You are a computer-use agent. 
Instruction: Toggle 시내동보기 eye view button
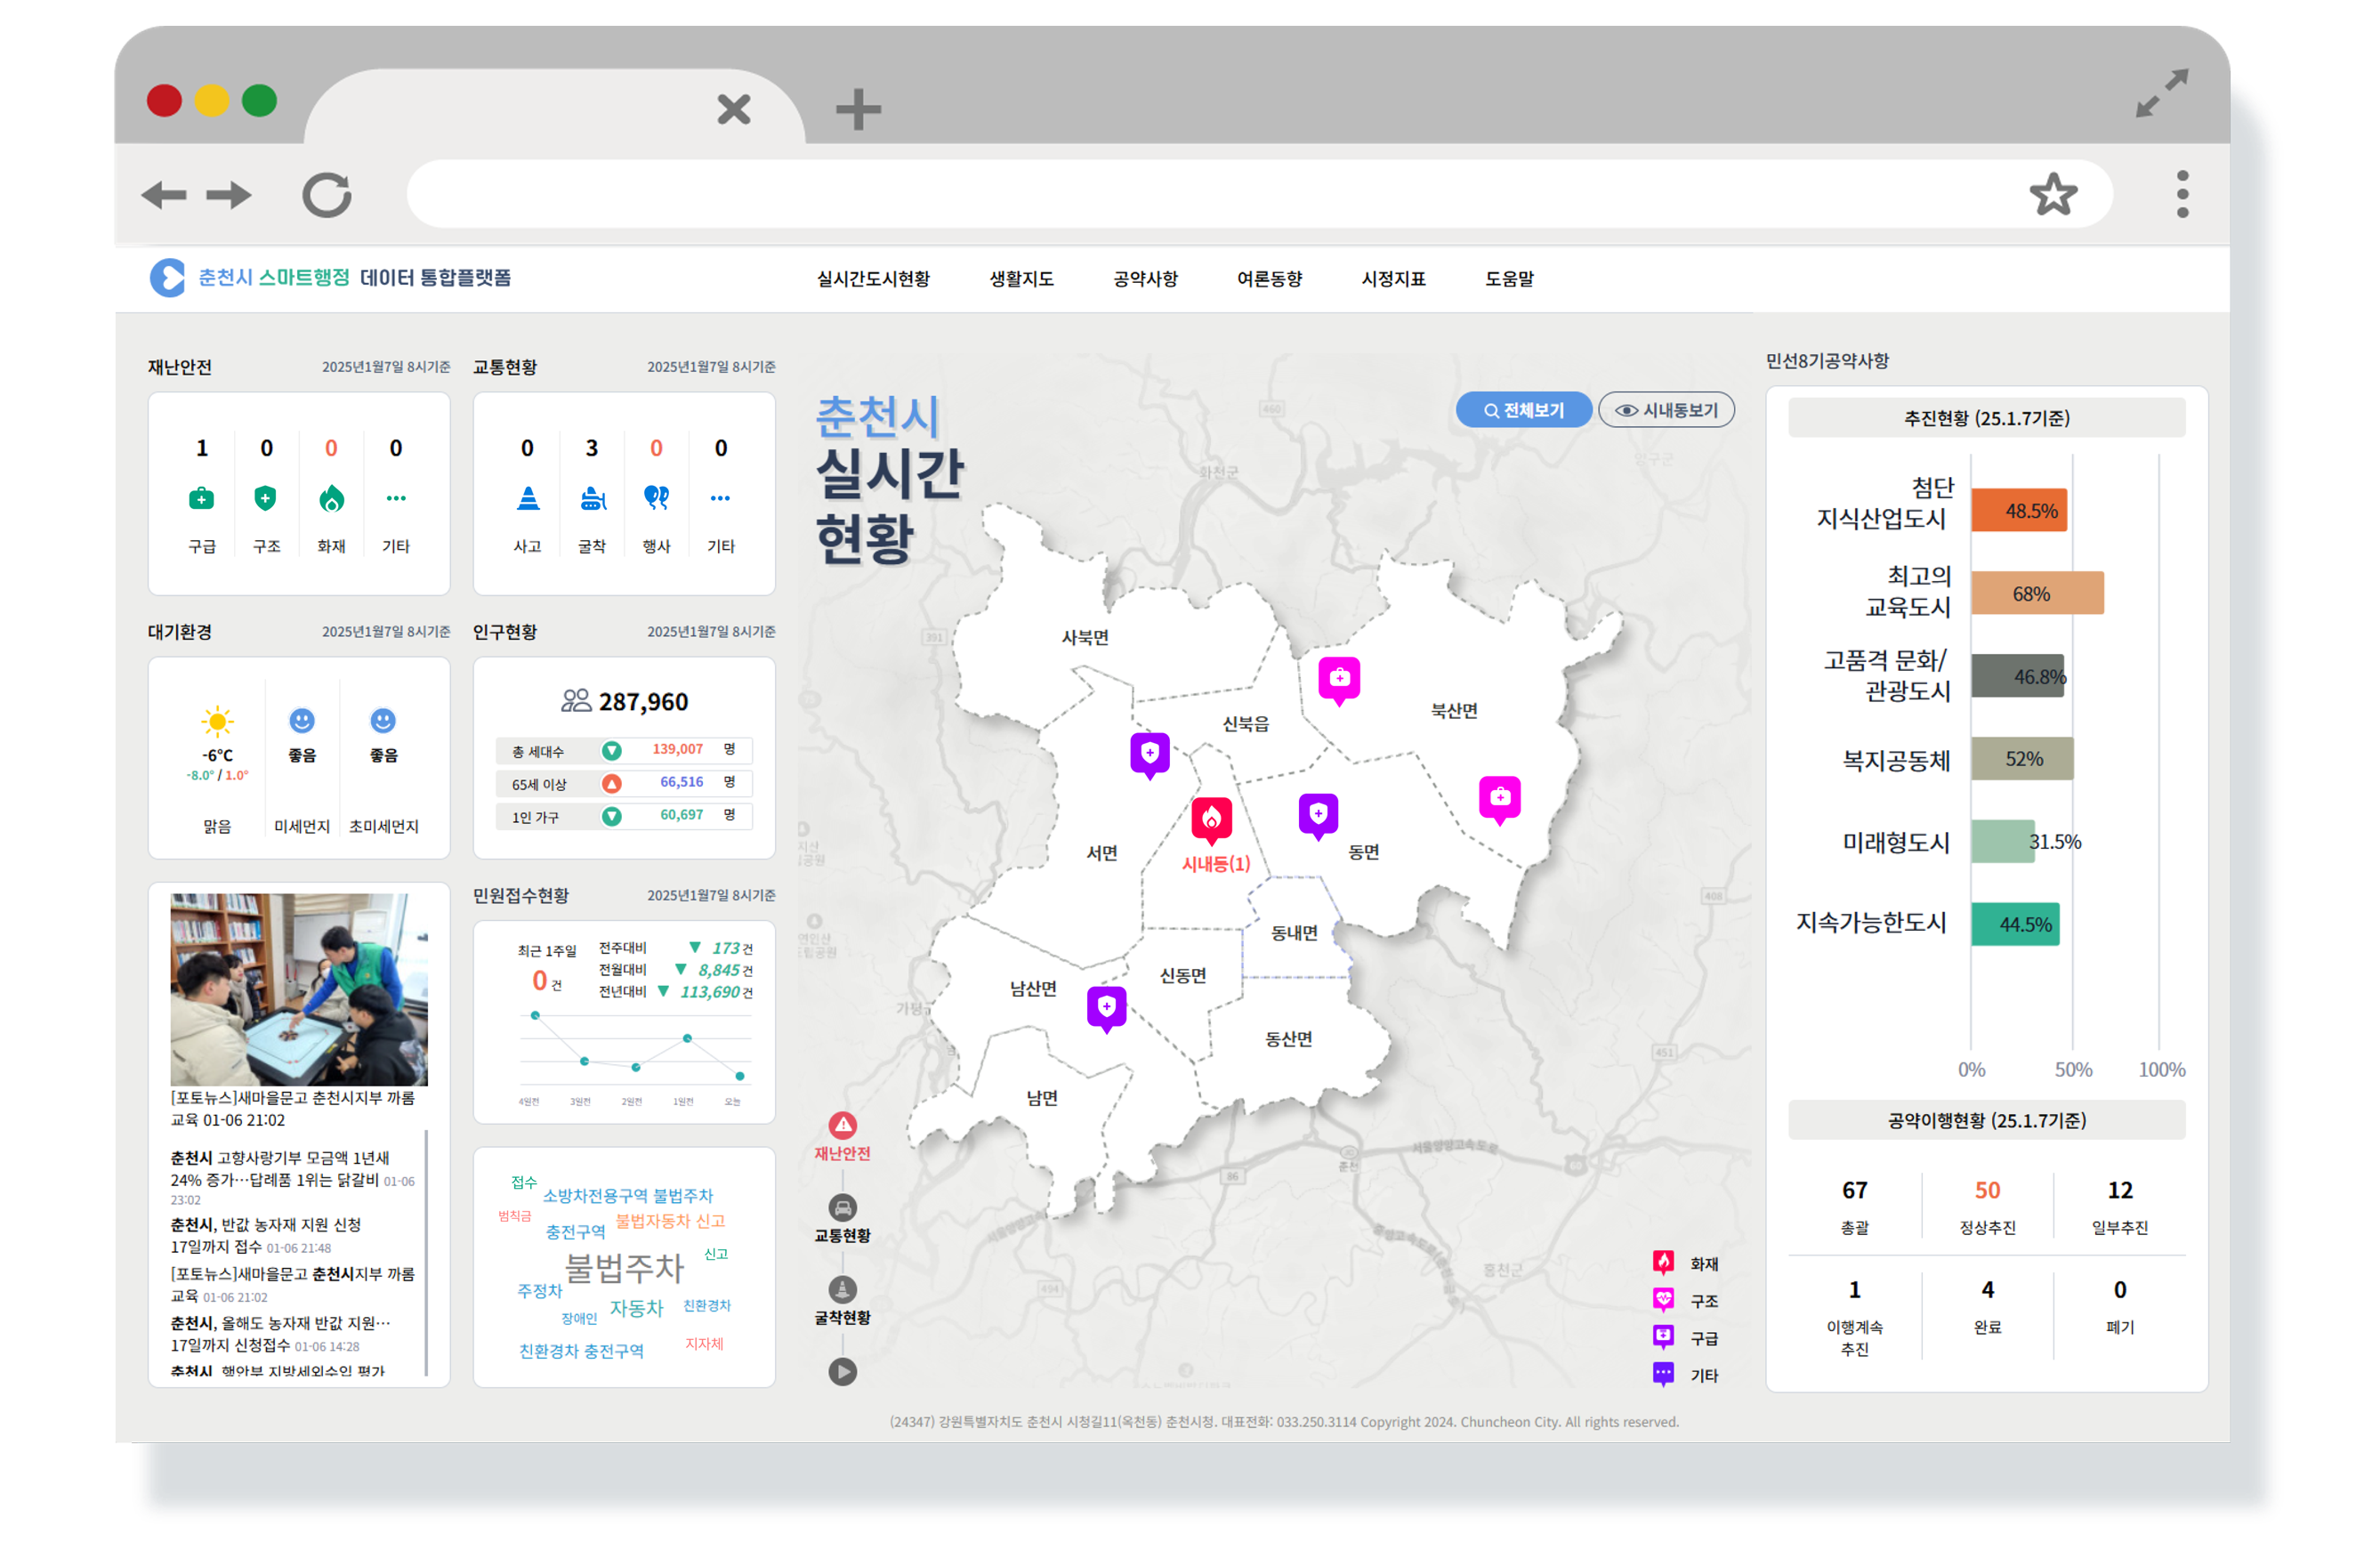(1666, 410)
